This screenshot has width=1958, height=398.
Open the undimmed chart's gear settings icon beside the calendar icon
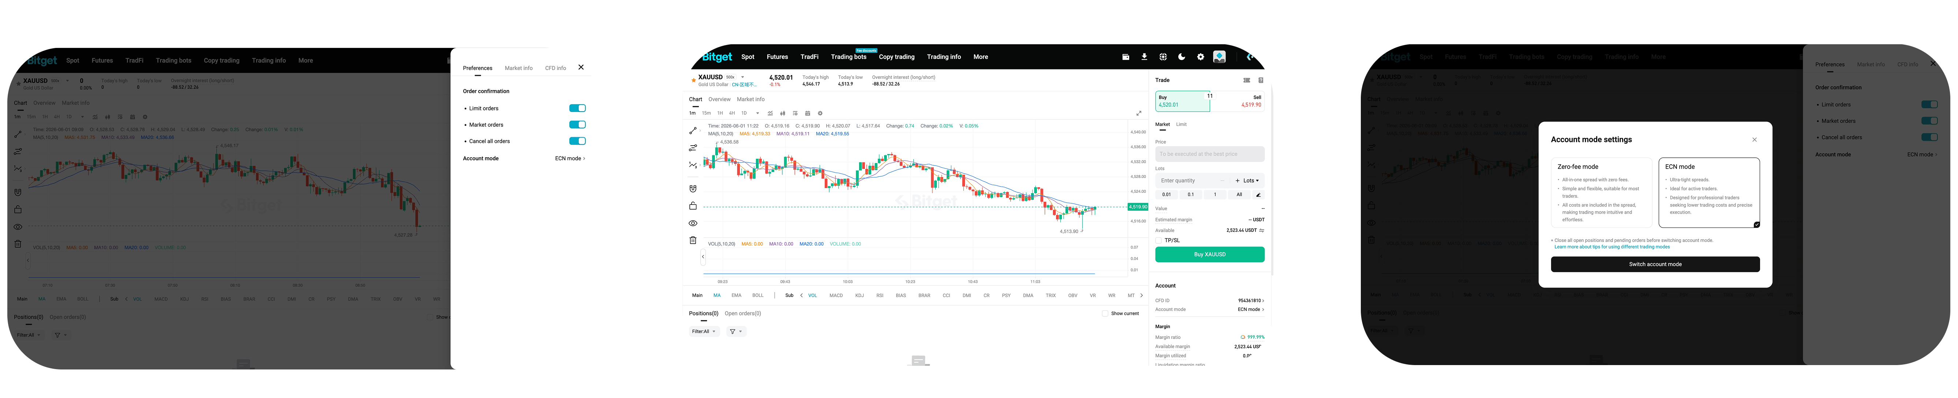(820, 113)
